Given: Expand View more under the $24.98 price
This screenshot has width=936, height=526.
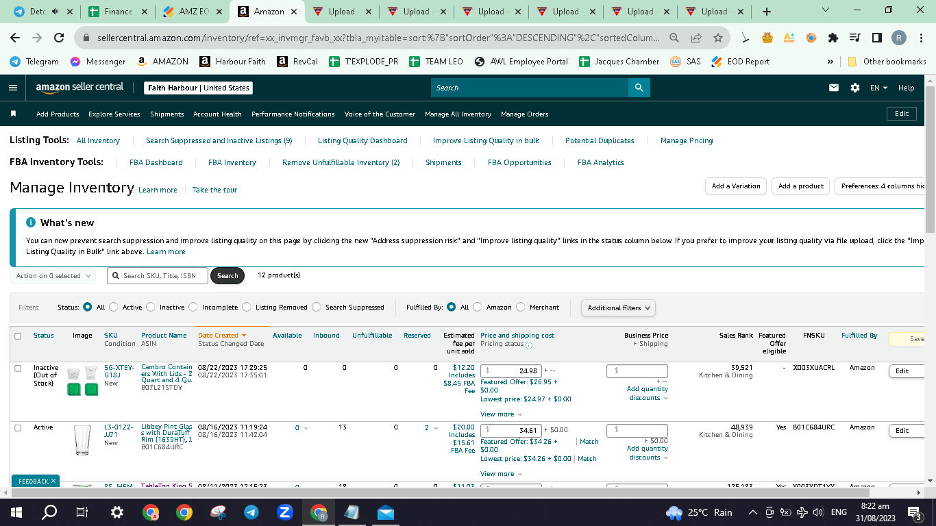Looking at the screenshot, I should coord(501,414).
